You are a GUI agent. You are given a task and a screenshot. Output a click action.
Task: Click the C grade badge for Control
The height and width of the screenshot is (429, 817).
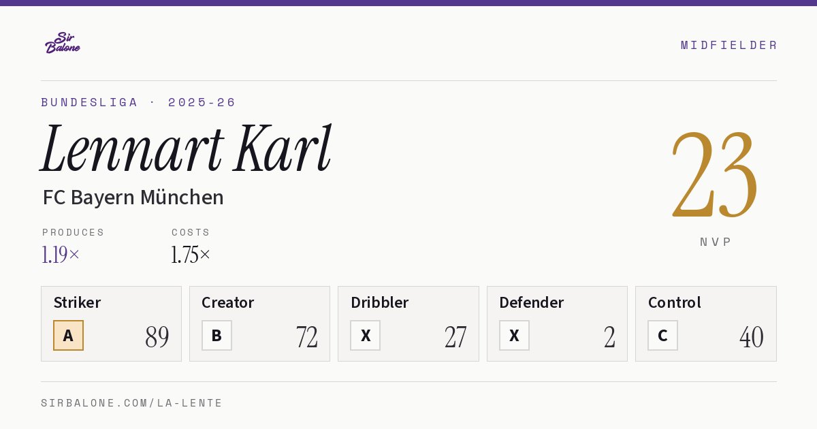tap(662, 335)
